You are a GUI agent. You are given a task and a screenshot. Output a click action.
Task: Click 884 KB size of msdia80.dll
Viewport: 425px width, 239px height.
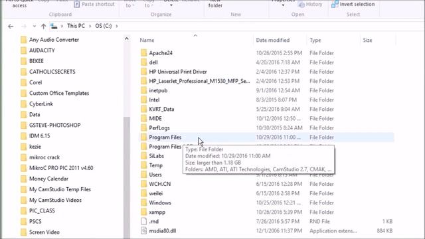coord(384,231)
